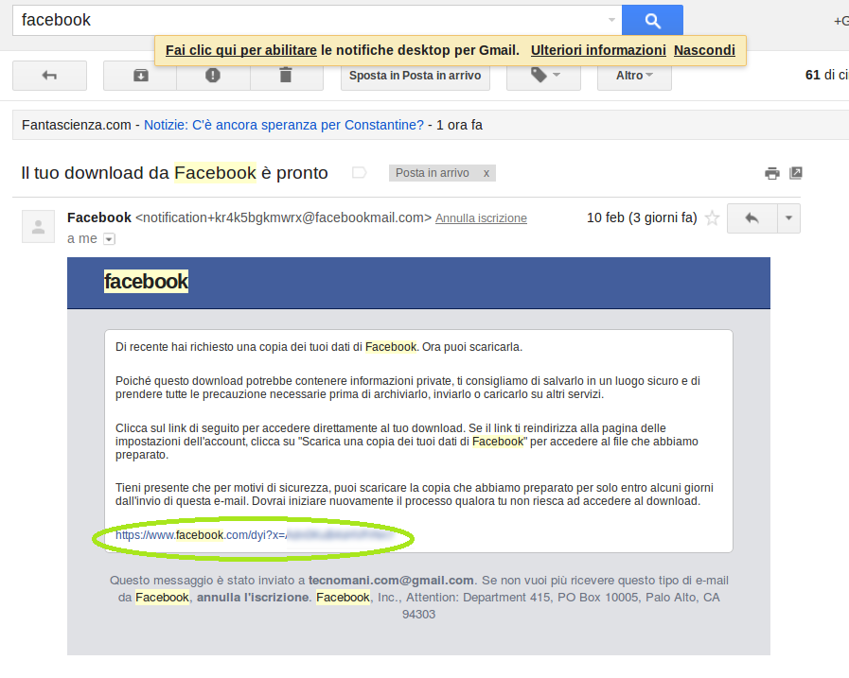Print the conversation with printer icon
Screen dimensions: 849x678
coord(772,173)
